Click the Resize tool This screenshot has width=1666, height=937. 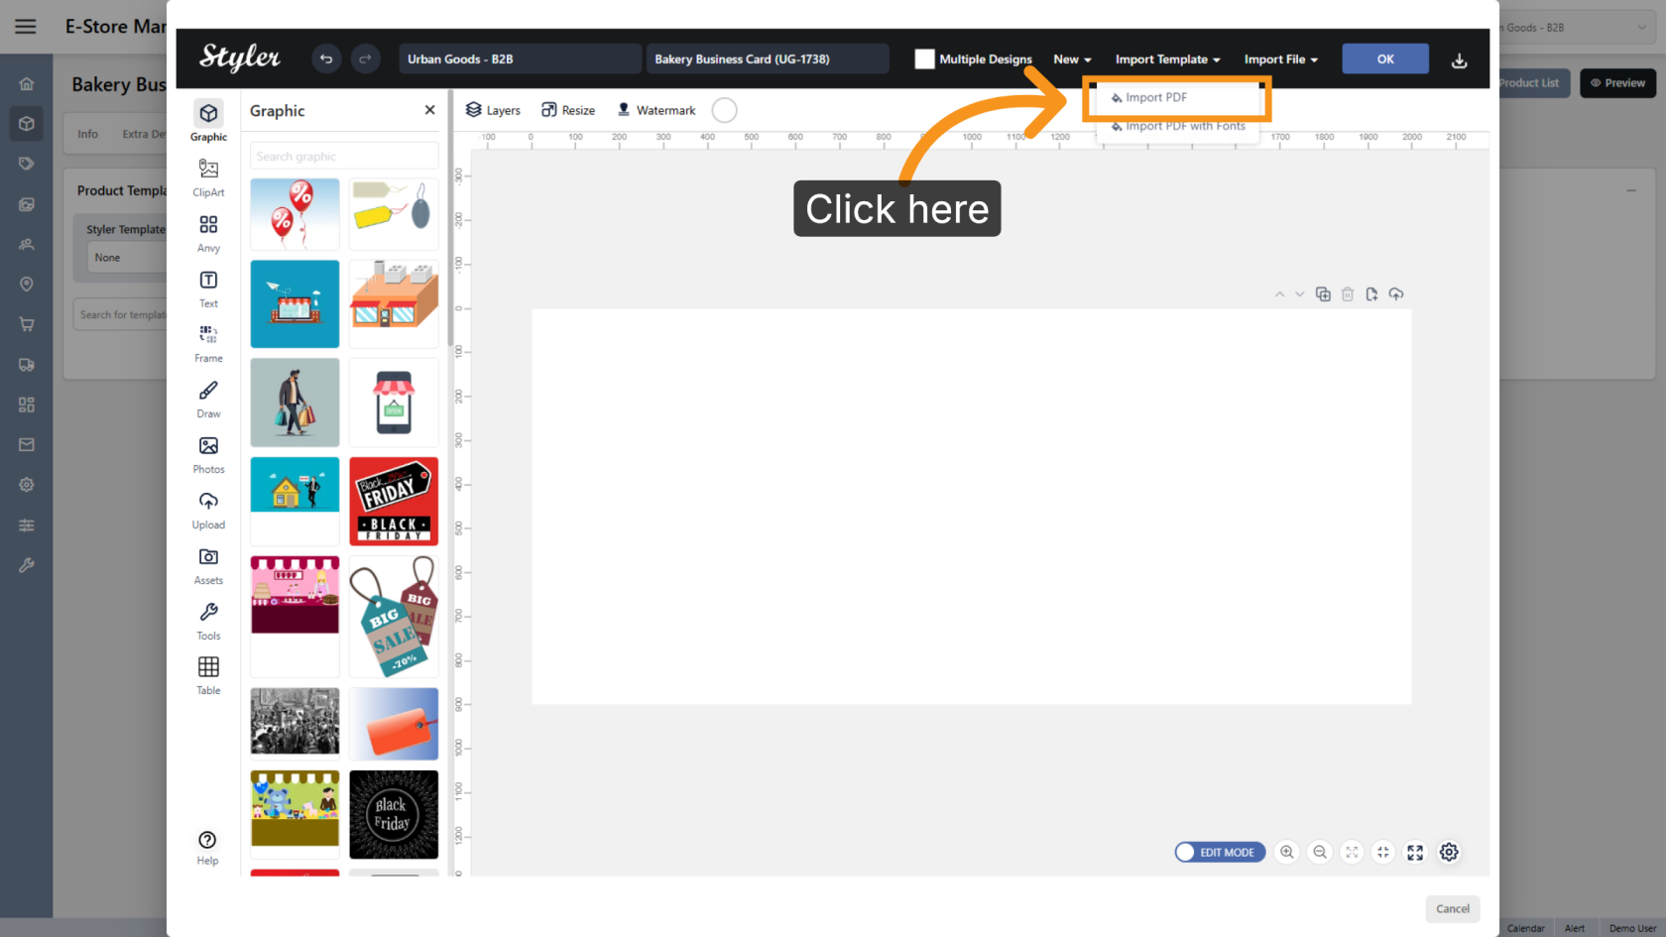click(x=568, y=110)
